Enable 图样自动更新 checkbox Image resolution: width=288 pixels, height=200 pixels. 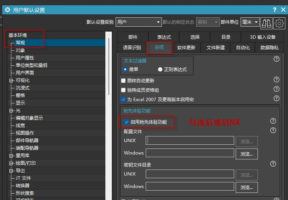[123, 80]
